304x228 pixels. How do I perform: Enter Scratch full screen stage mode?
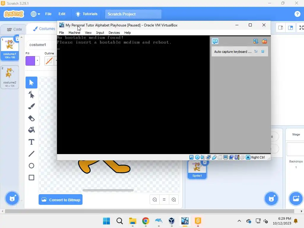(x=301, y=28)
